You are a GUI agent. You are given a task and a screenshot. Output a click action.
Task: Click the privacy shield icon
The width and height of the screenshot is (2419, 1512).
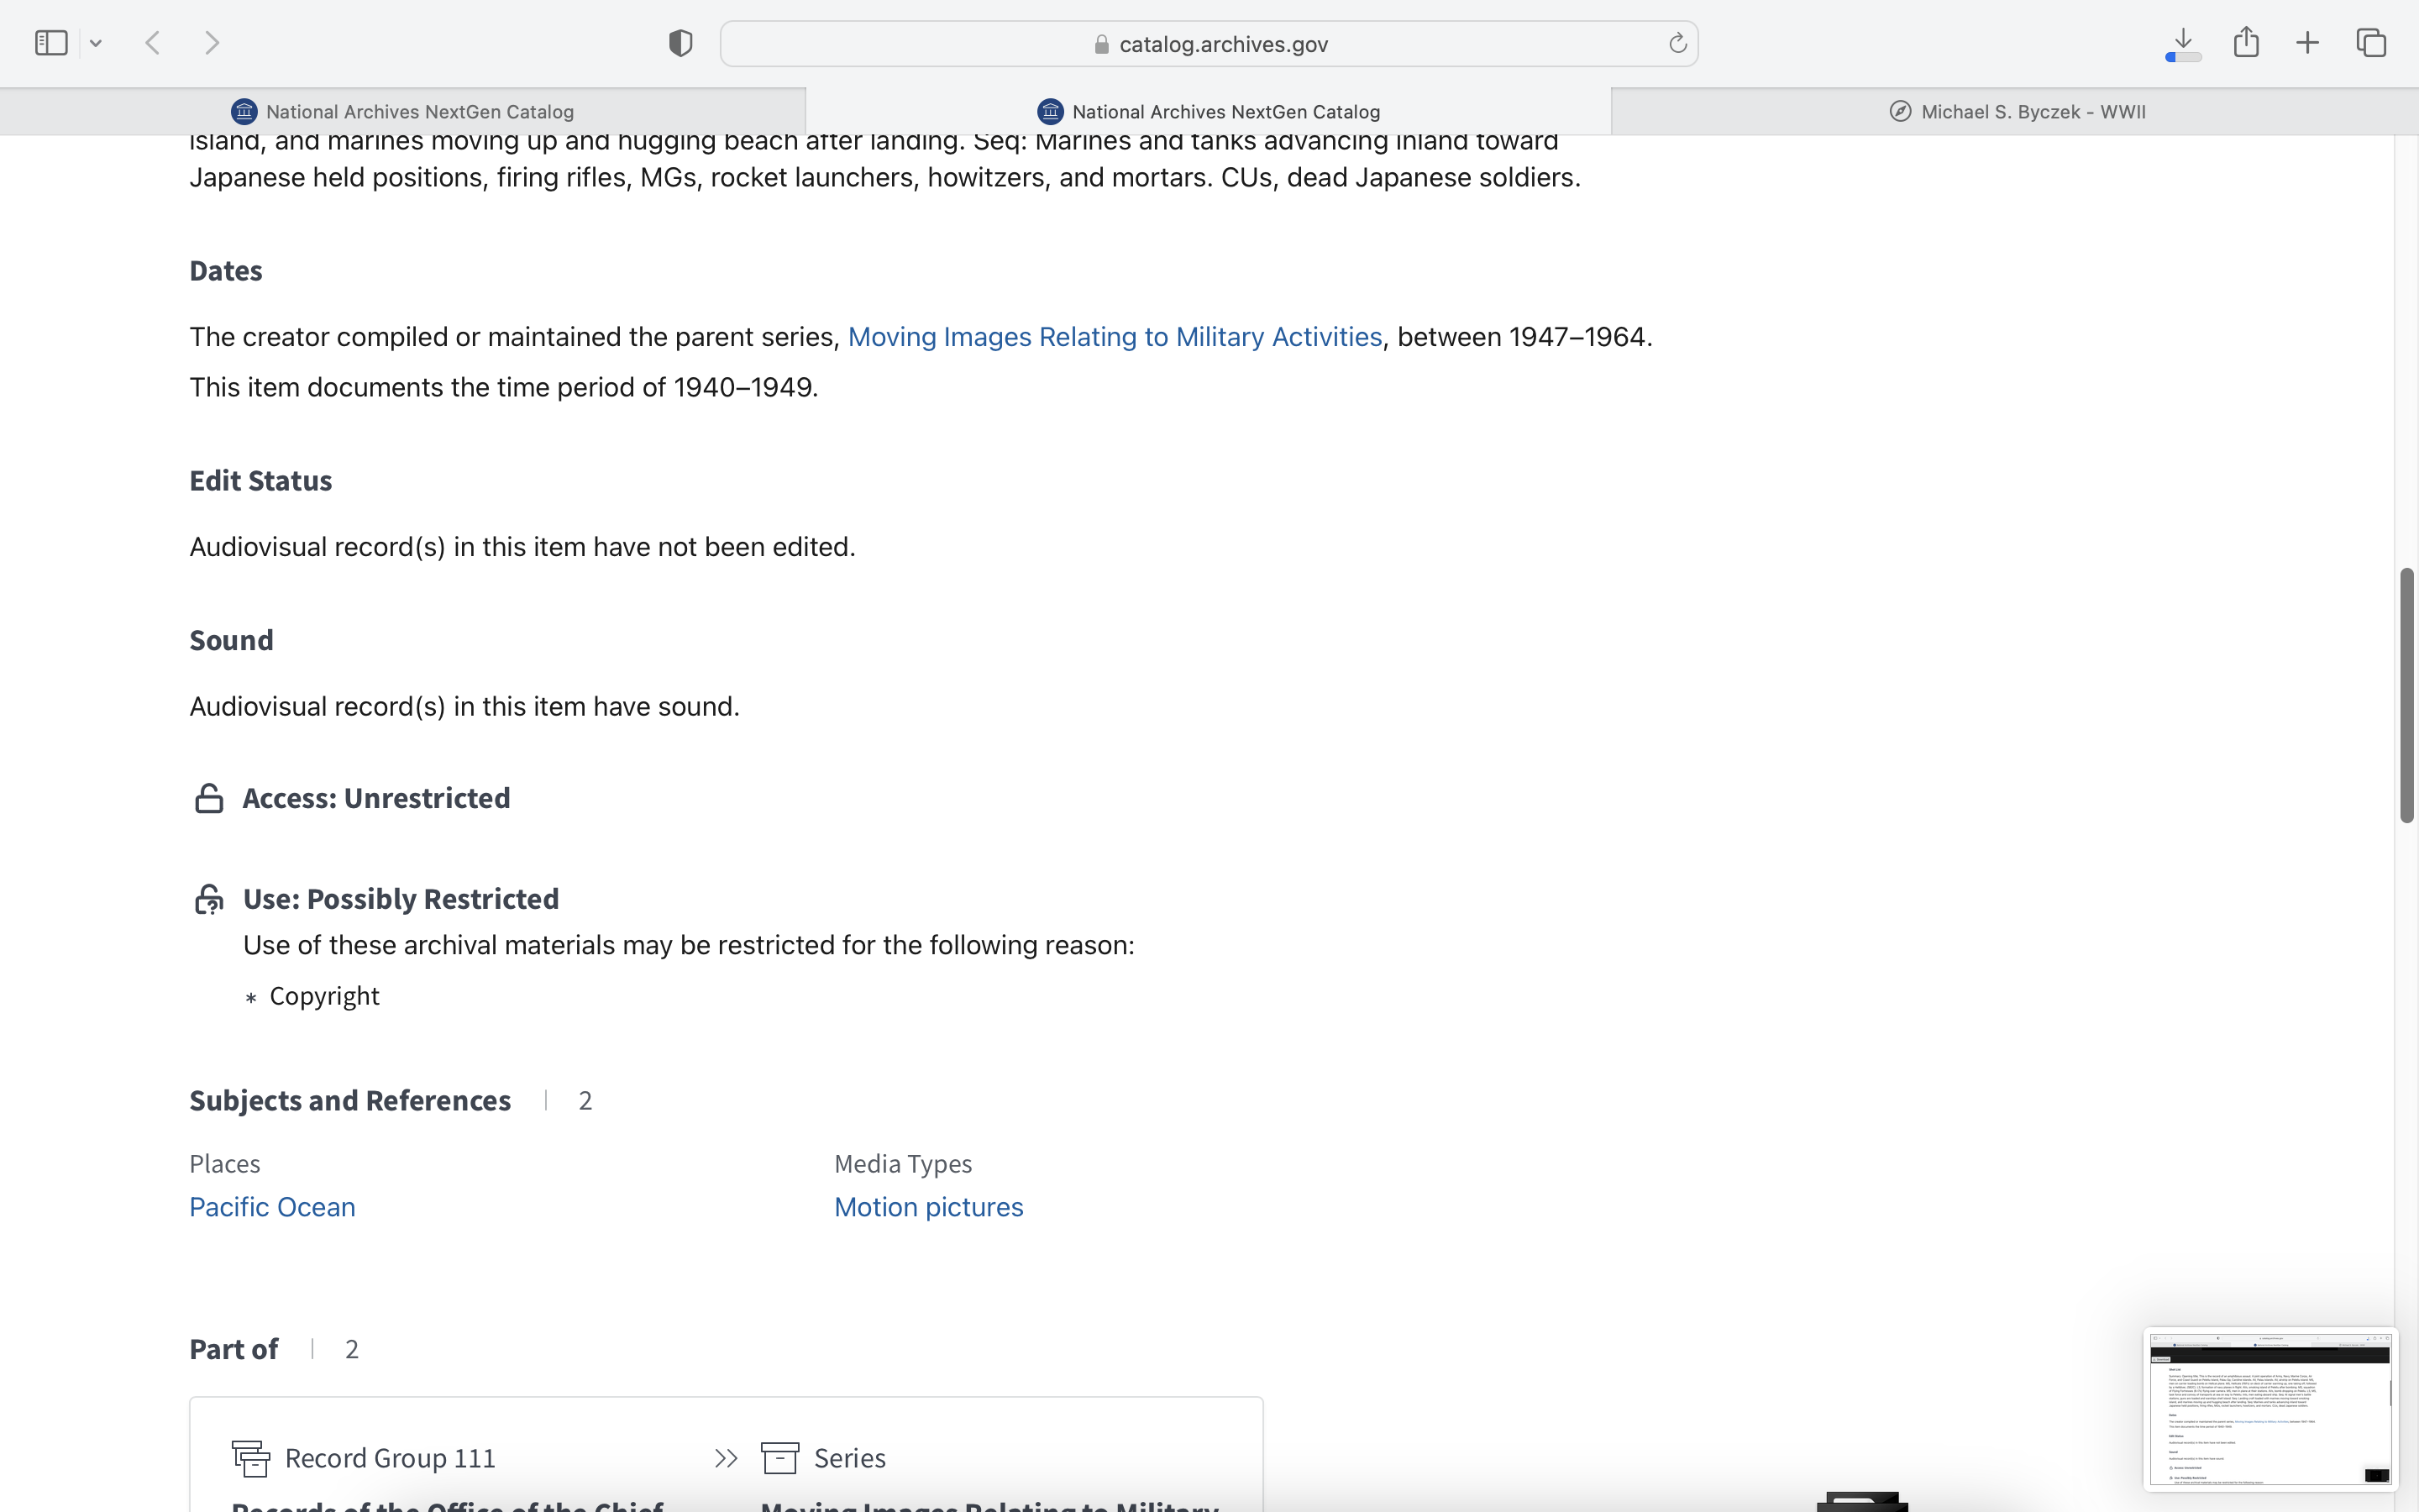[x=680, y=43]
